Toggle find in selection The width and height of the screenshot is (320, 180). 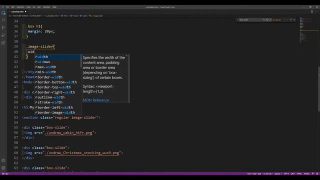[291, 20]
